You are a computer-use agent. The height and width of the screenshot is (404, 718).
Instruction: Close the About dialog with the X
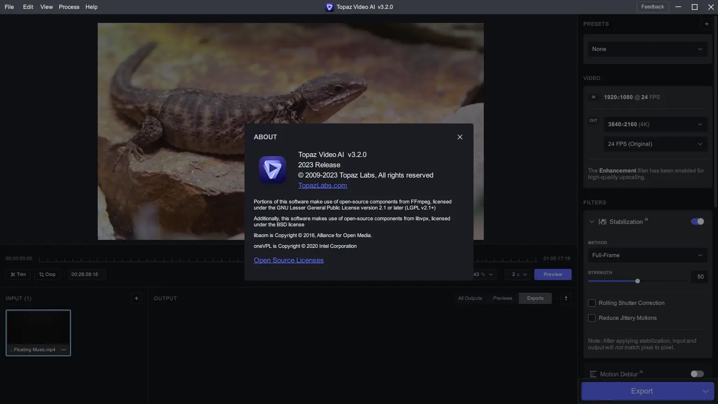click(460, 137)
